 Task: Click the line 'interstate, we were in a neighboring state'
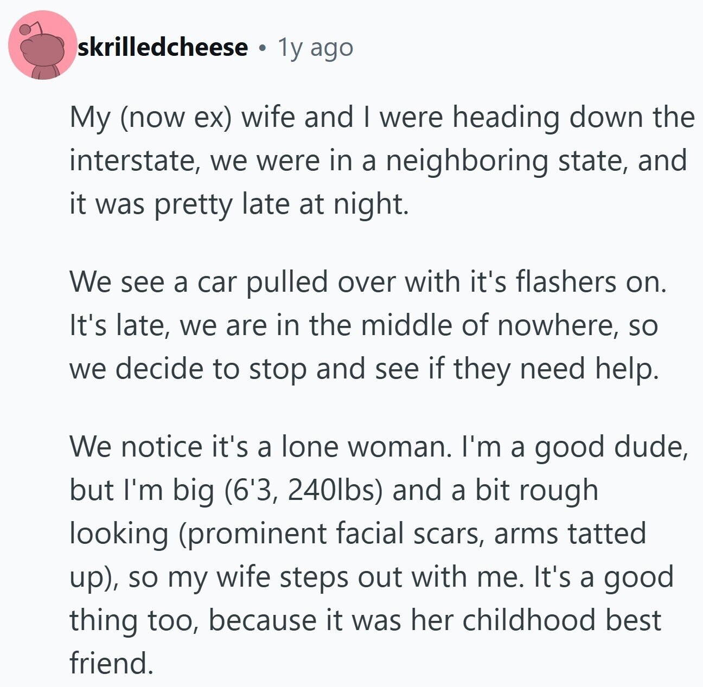click(378, 161)
